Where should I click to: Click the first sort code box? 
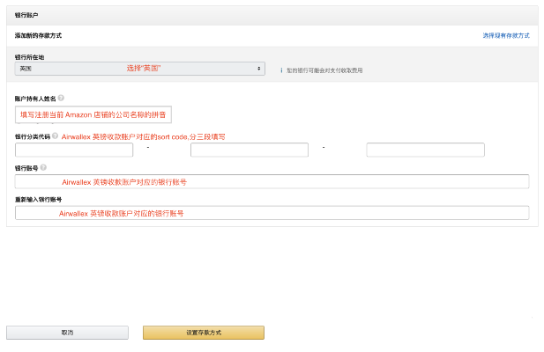coord(73,150)
